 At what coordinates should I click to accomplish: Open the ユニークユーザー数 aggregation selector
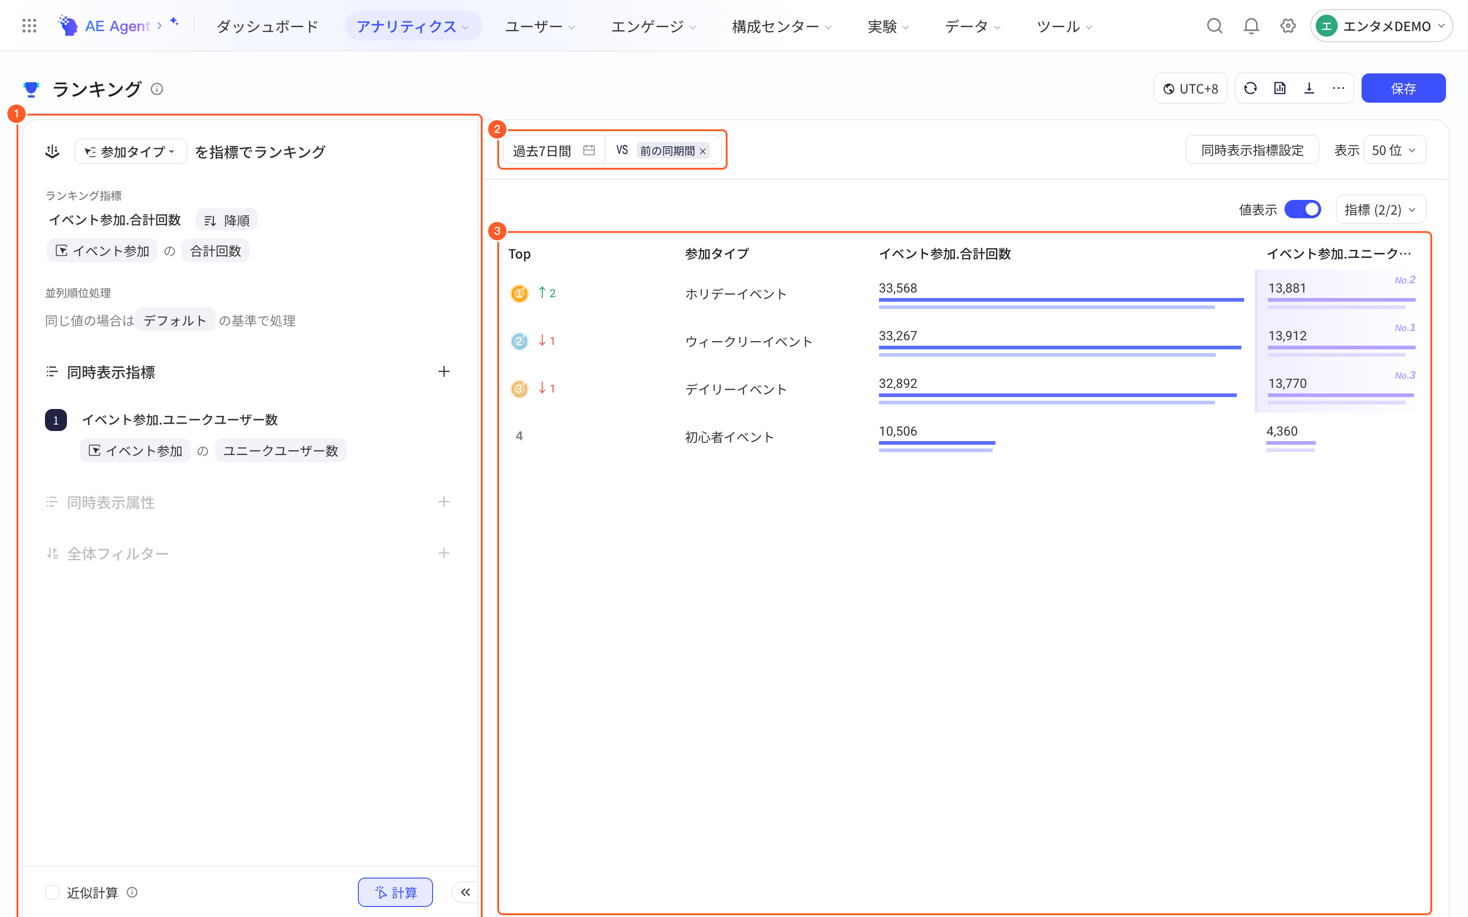click(x=280, y=451)
